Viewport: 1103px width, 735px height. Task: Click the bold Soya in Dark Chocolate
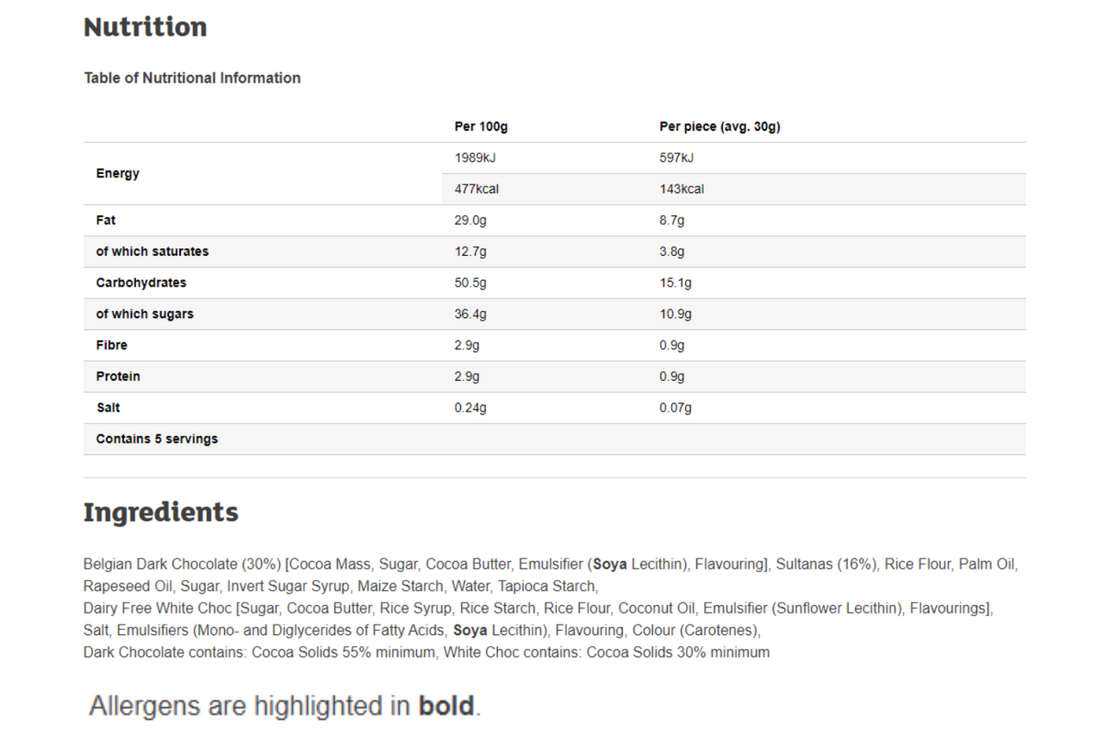click(610, 564)
